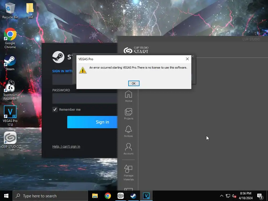Click the taskbar search box

pos(50,196)
